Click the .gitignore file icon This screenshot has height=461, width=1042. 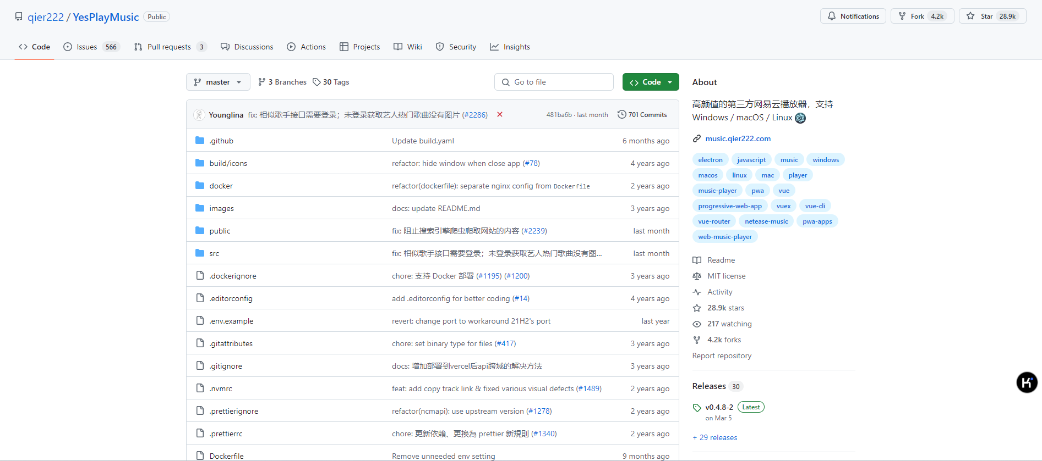coord(200,365)
